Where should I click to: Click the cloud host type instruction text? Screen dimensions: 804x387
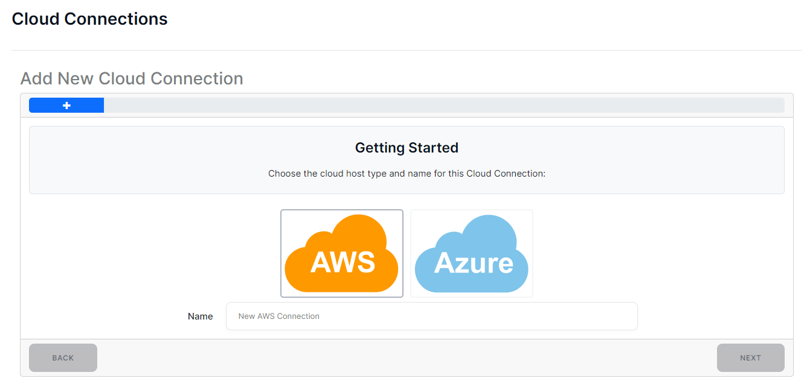click(x=407, y=174)
